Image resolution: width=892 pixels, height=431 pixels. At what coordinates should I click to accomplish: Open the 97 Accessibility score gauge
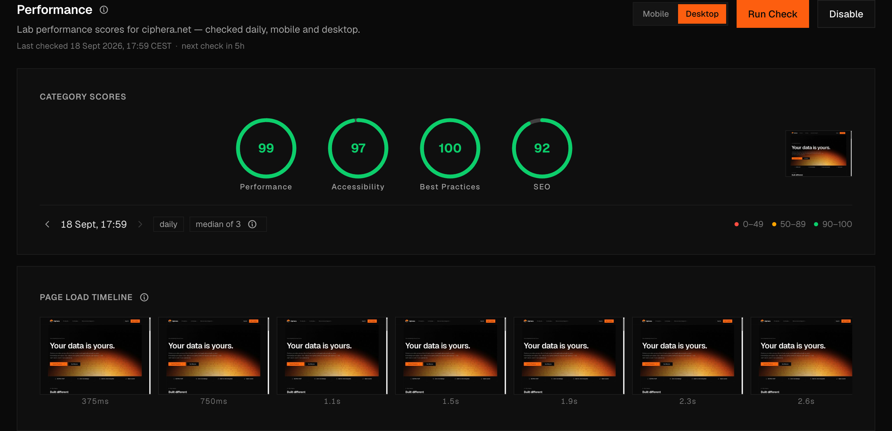pyautogui.click(x=358, y=148)
